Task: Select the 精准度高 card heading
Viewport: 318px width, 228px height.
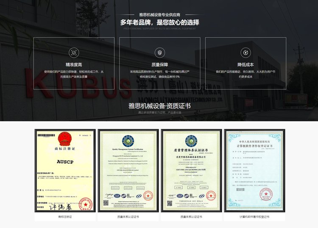Action: tap(74, 65)
